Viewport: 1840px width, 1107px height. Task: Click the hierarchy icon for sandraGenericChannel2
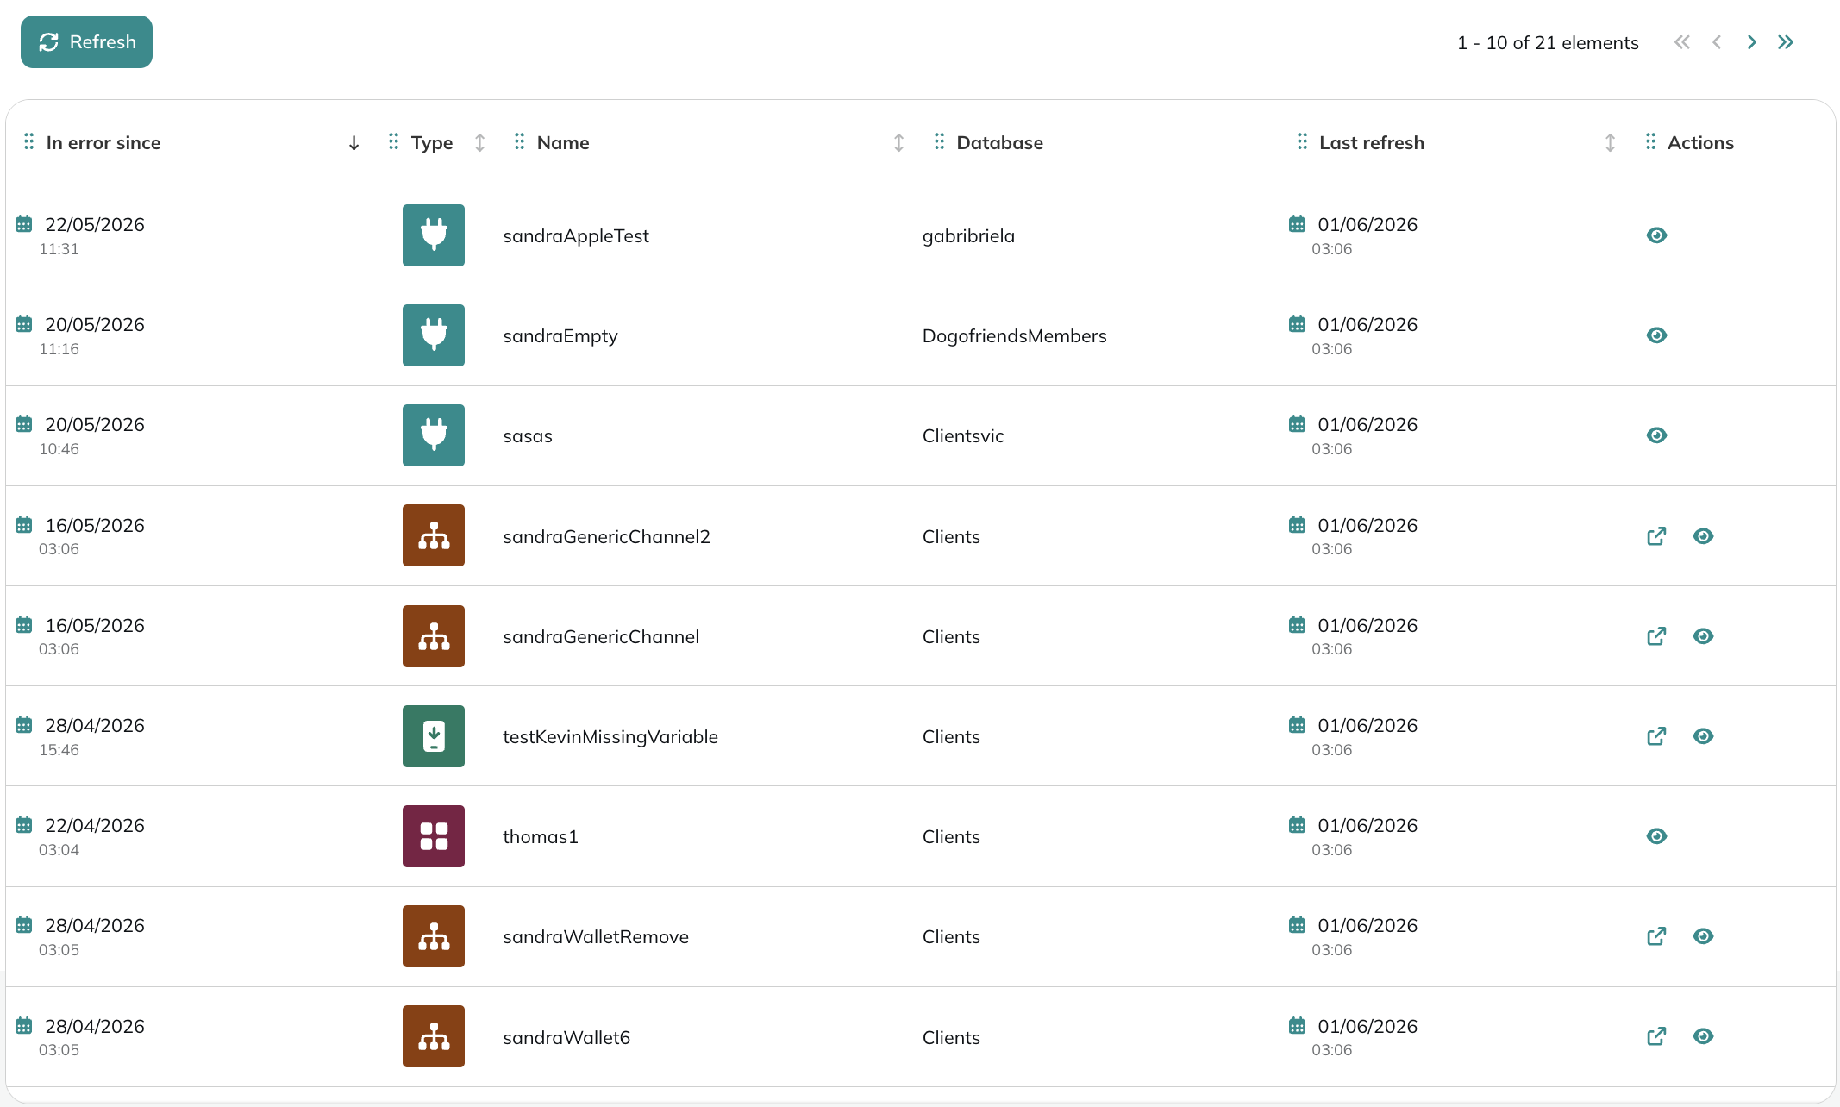tap(434, 535)
